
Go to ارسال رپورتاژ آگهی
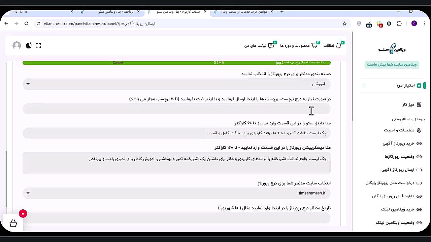click(398, 170)
